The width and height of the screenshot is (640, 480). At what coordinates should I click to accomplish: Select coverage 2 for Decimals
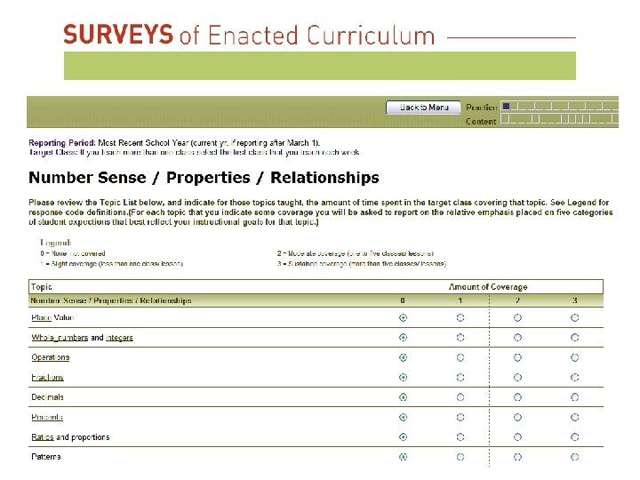(x=517, y=397)
